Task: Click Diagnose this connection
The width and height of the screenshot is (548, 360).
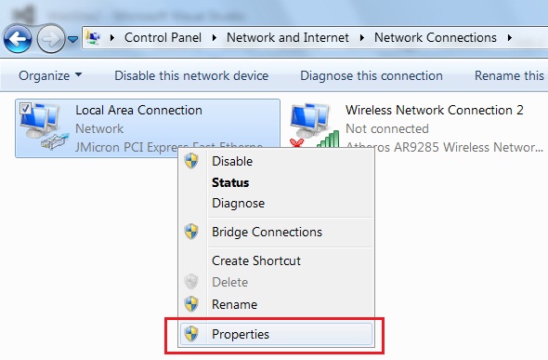Action: [x=372, y=75]
